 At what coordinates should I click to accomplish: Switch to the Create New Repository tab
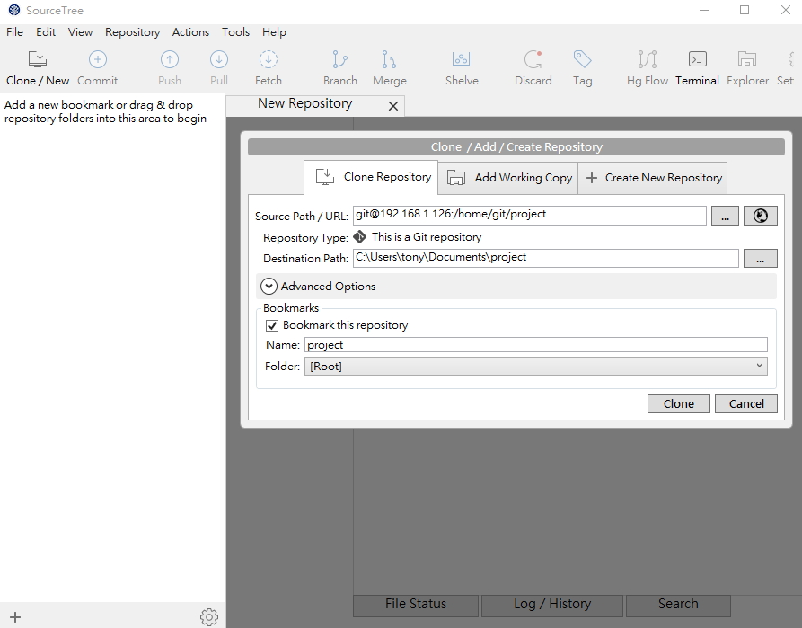652,178
